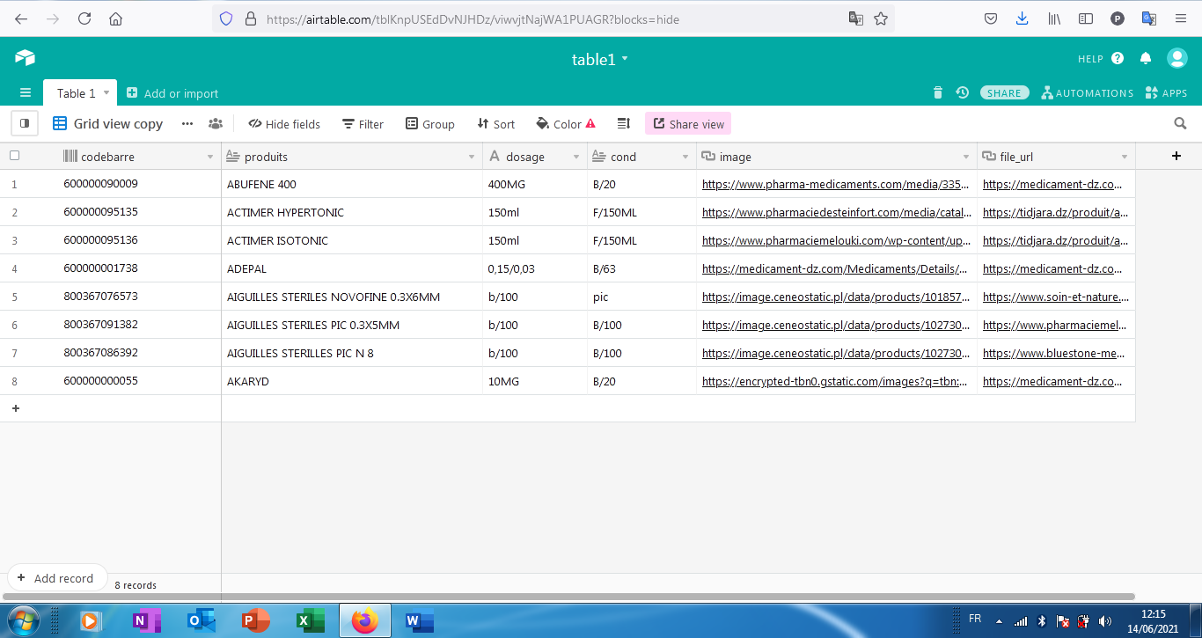Open the trash bin icon
This screenshot has width=1202, height=638.
coord(938,92)
